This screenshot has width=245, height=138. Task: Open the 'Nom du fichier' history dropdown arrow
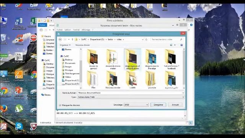(x=183, y=93)
